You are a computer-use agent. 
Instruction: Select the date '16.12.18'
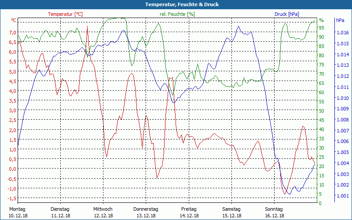click(x=275, y=216)
